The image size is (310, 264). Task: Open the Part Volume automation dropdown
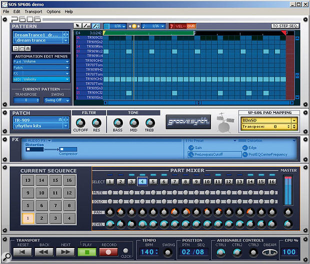(67, 61)
